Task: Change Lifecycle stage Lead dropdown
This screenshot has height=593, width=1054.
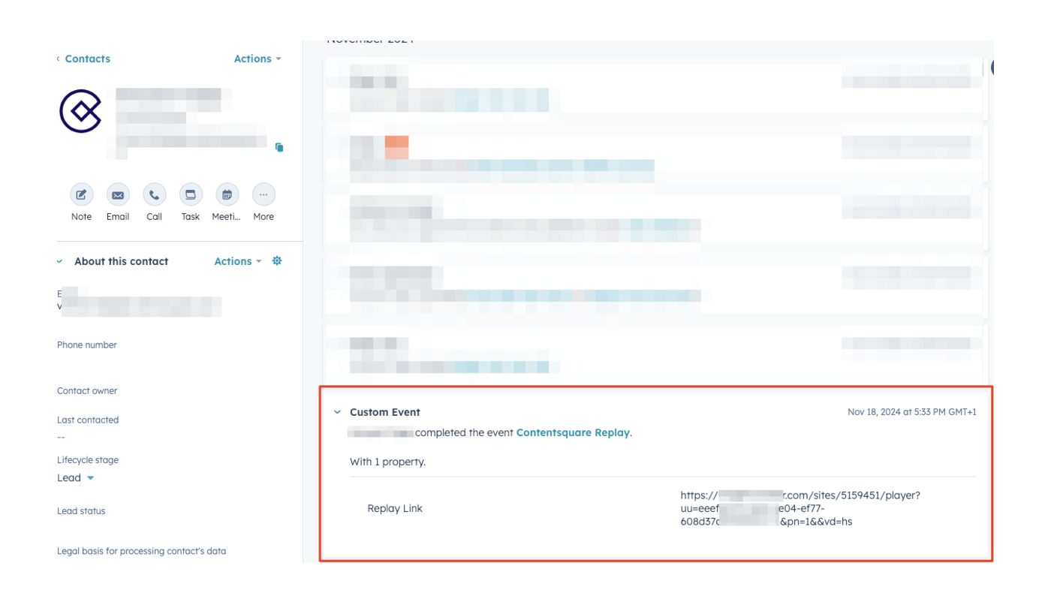Action: pos(76,477)
